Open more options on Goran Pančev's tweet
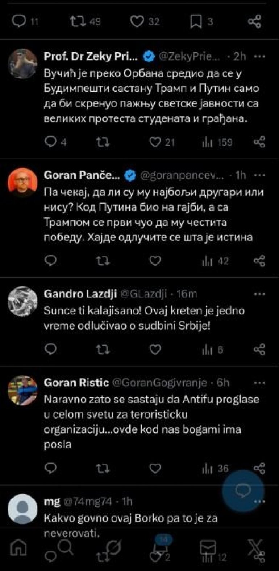 point(261,175)
